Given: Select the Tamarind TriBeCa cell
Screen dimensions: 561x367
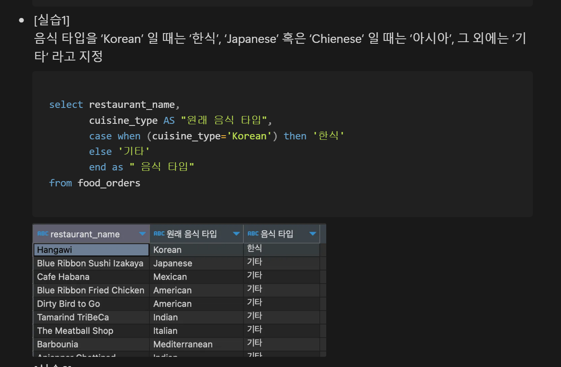Looking at the screenshot, I should (91, 317).
